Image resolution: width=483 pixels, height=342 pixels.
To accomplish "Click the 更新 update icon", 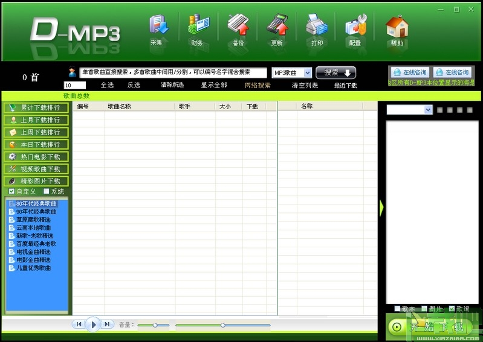I will click(x=277, y=30).
